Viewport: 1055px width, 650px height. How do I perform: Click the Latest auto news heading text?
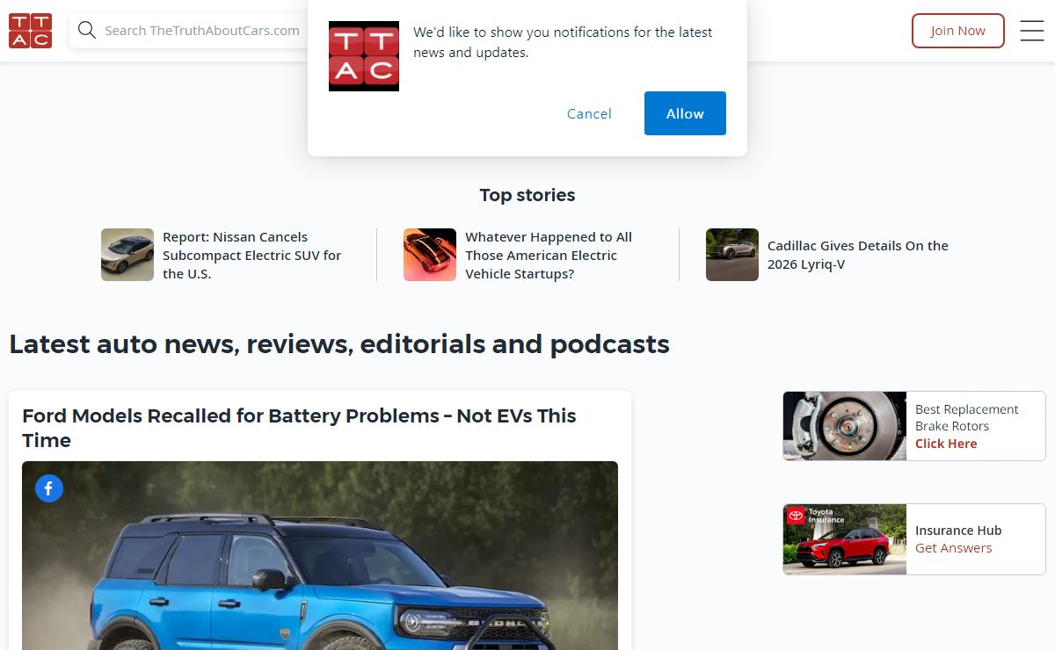coord(339,343)
